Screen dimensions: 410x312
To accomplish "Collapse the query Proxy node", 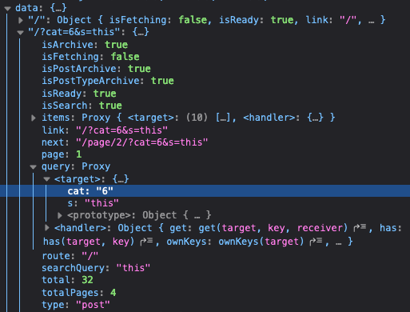I will (x=33, y=167).
